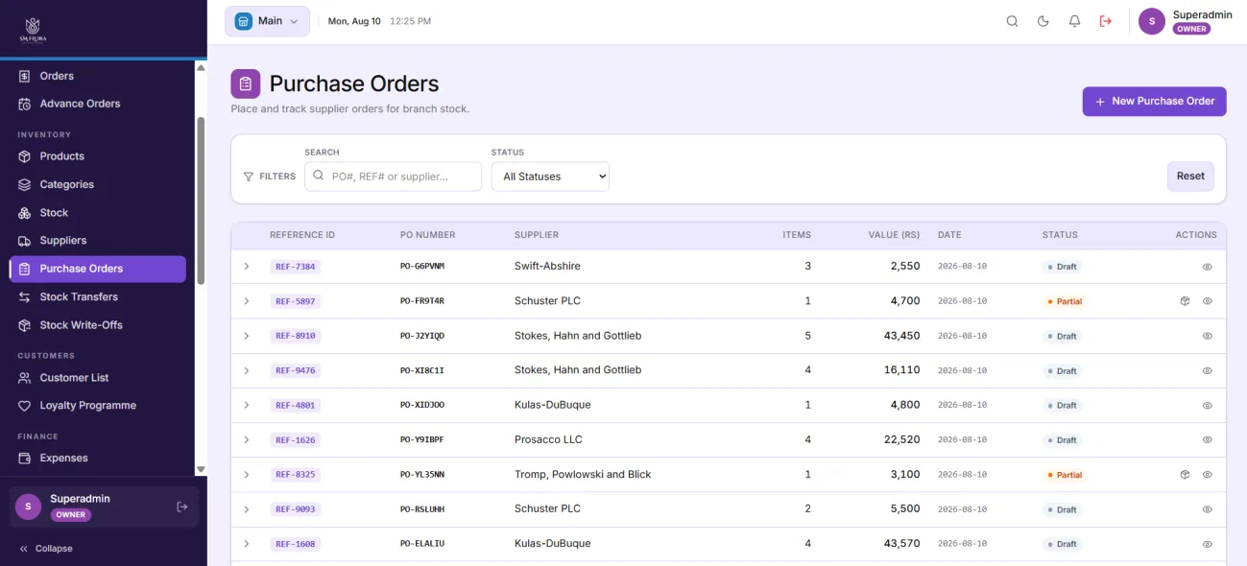Click the Reset filters button

click(1190, 177)
